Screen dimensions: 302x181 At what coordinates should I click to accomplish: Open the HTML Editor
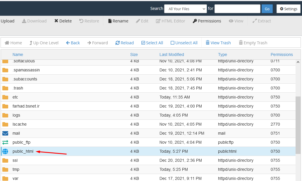[170, 21]
